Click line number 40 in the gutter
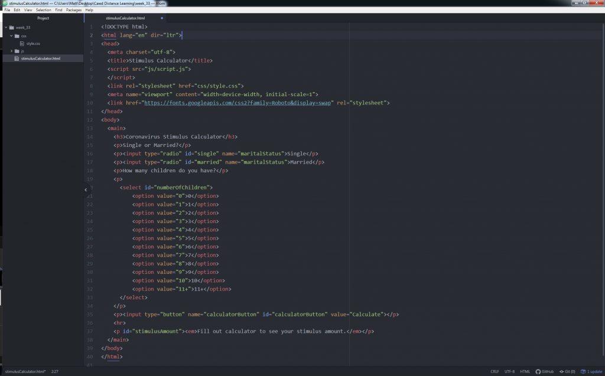Image resolution: width=605 pixels, height=376 pixels. click(90, 357)
